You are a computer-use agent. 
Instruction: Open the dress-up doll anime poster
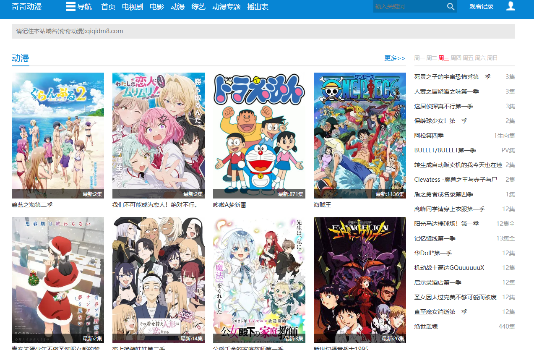pos(159,279)
